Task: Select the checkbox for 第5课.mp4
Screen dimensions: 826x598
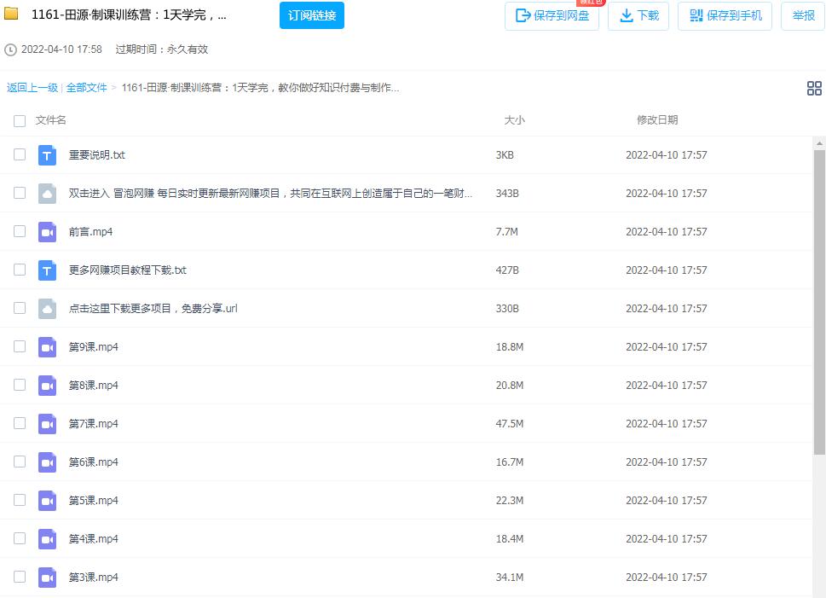Action: (x=20, y=500)
